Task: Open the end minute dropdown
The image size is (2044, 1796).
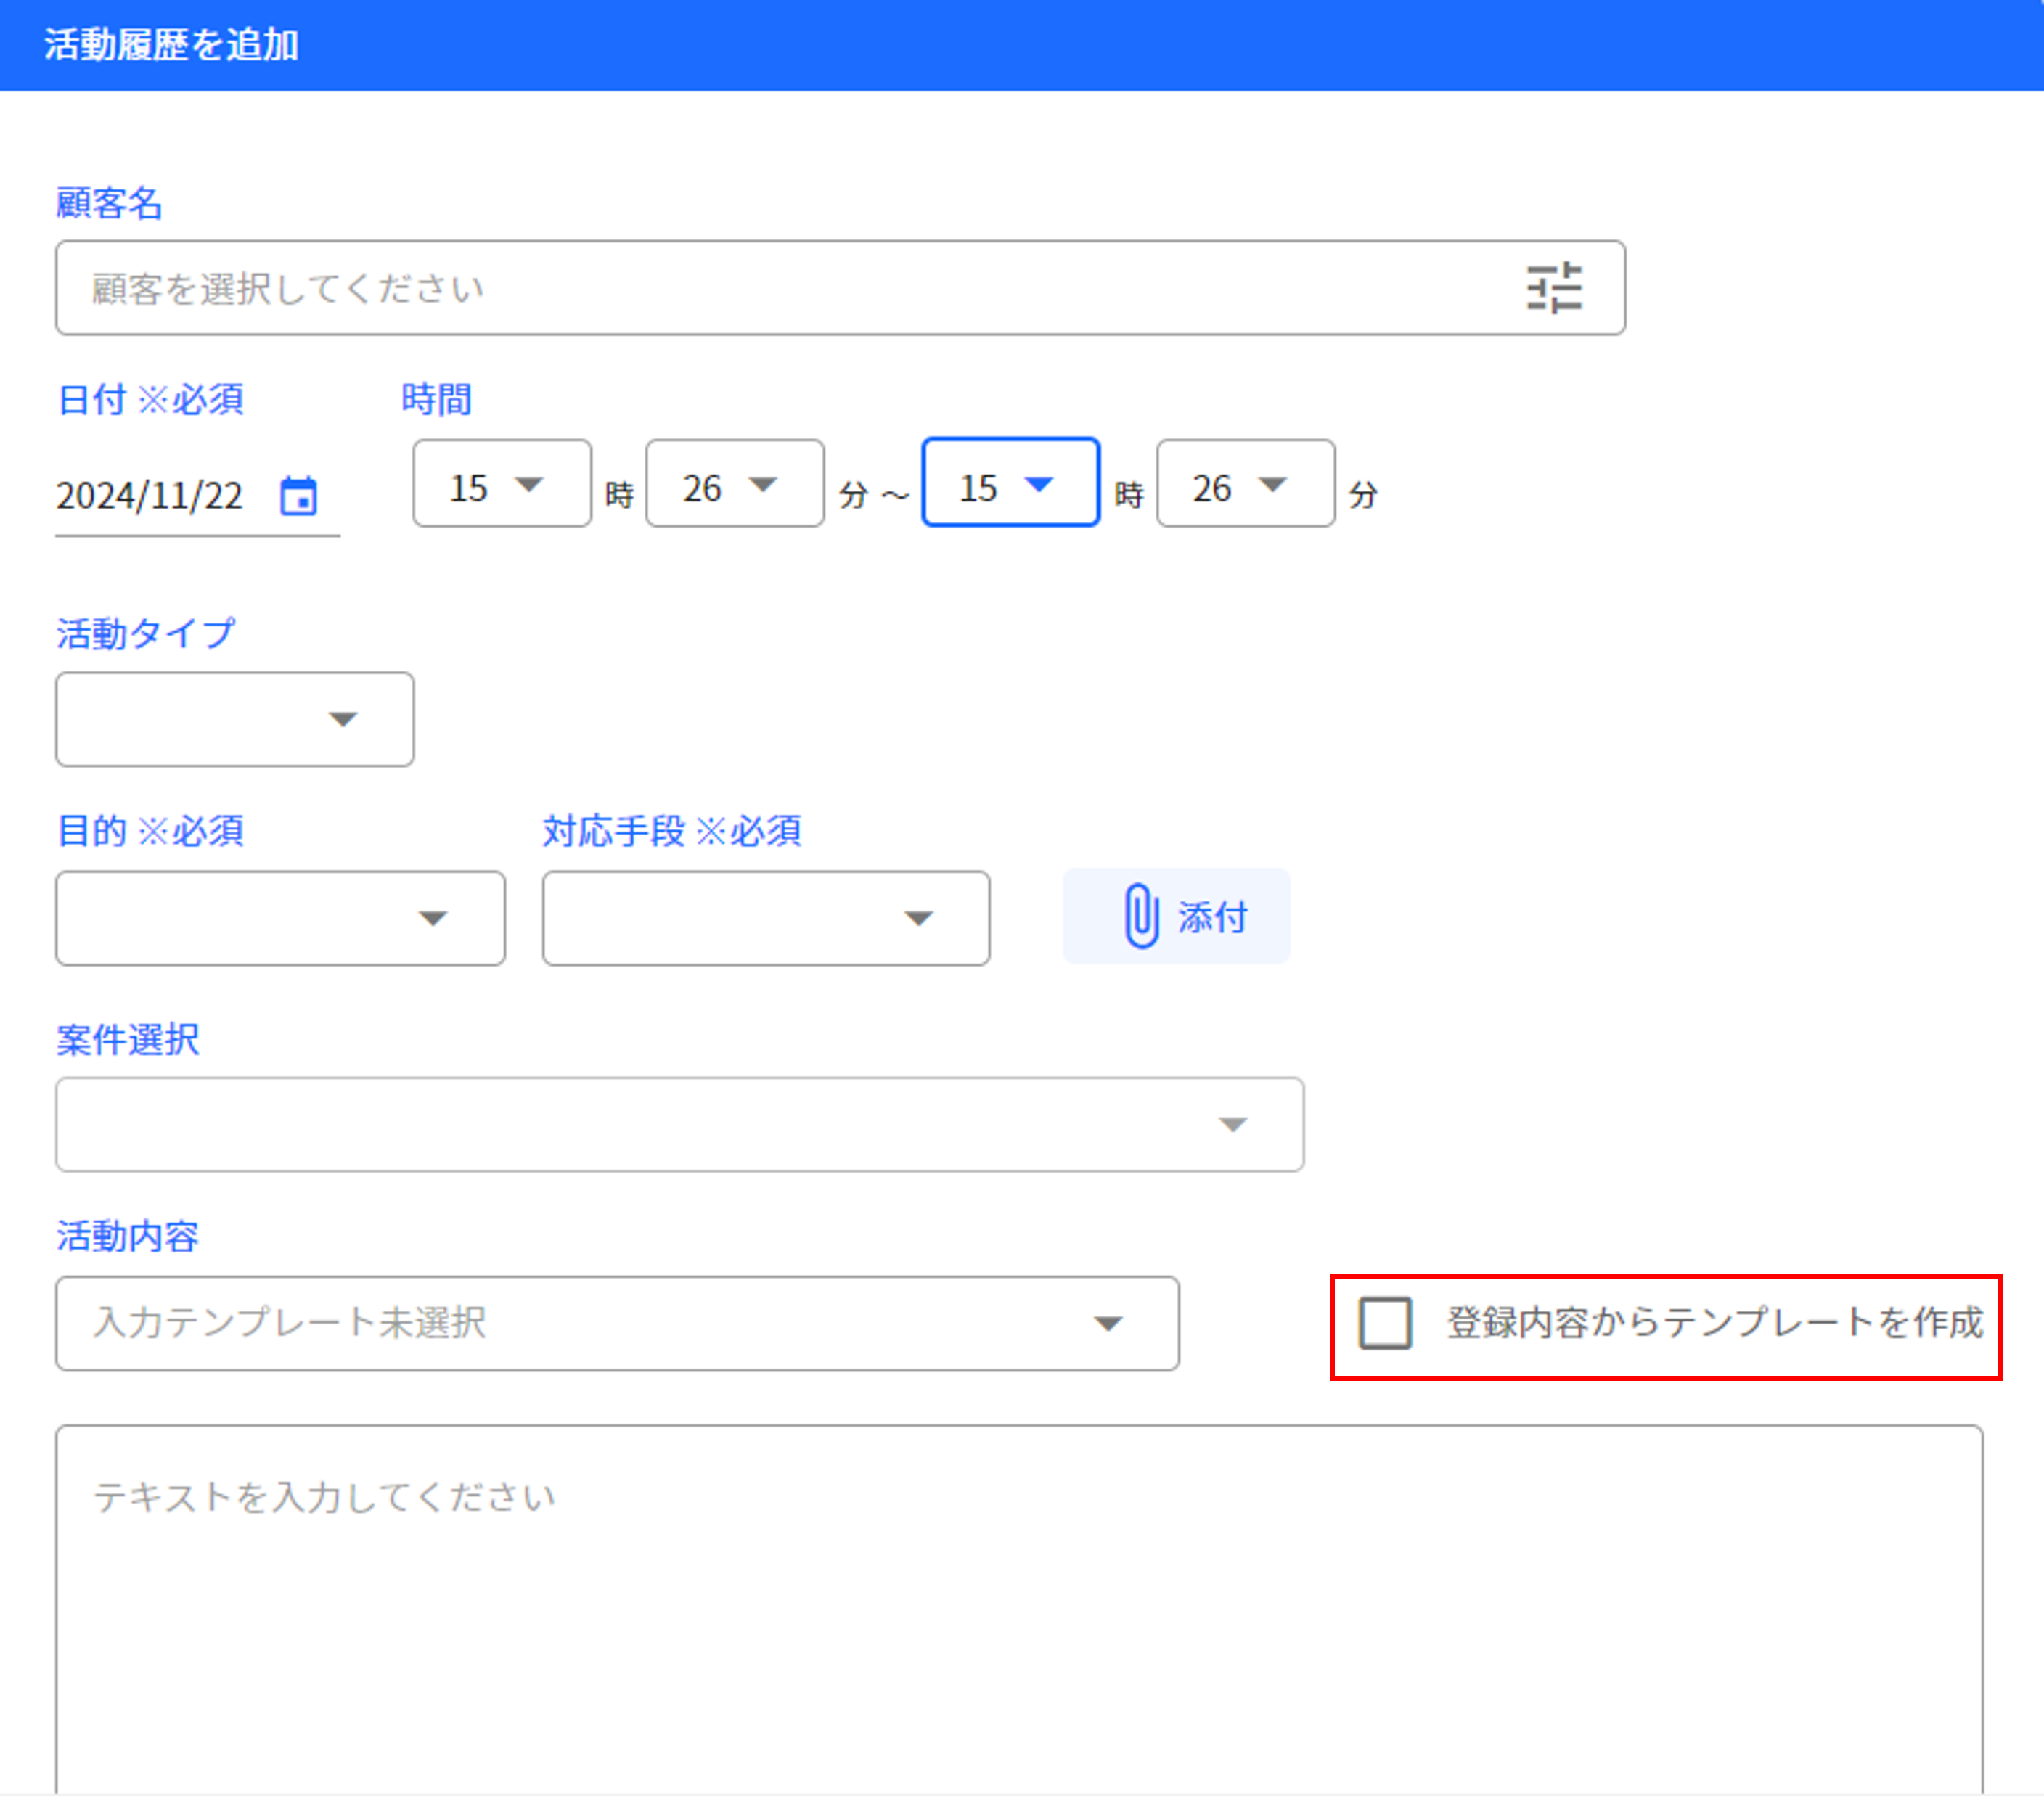Action: point(1245,484)
